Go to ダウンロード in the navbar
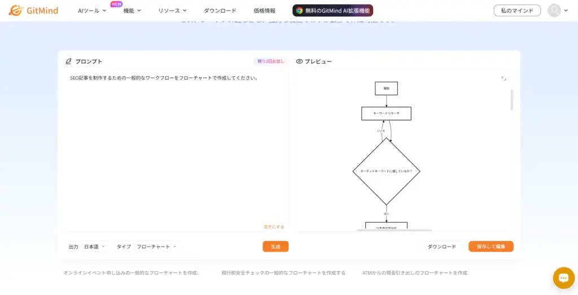The width and height of the screenshot is (578, 295). point(220,11)
